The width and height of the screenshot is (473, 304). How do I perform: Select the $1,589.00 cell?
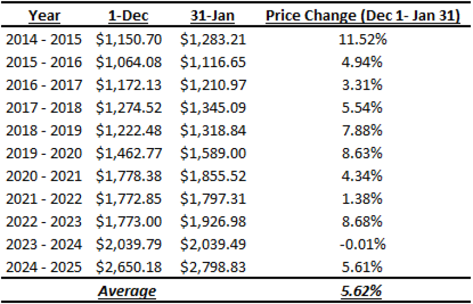tap(212, 153)
